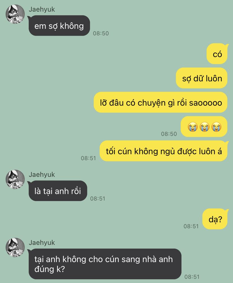Tap the first crying emoji in the bubble
The width and height of the screenshot is (233, 283).
click(x=193, y=127)
